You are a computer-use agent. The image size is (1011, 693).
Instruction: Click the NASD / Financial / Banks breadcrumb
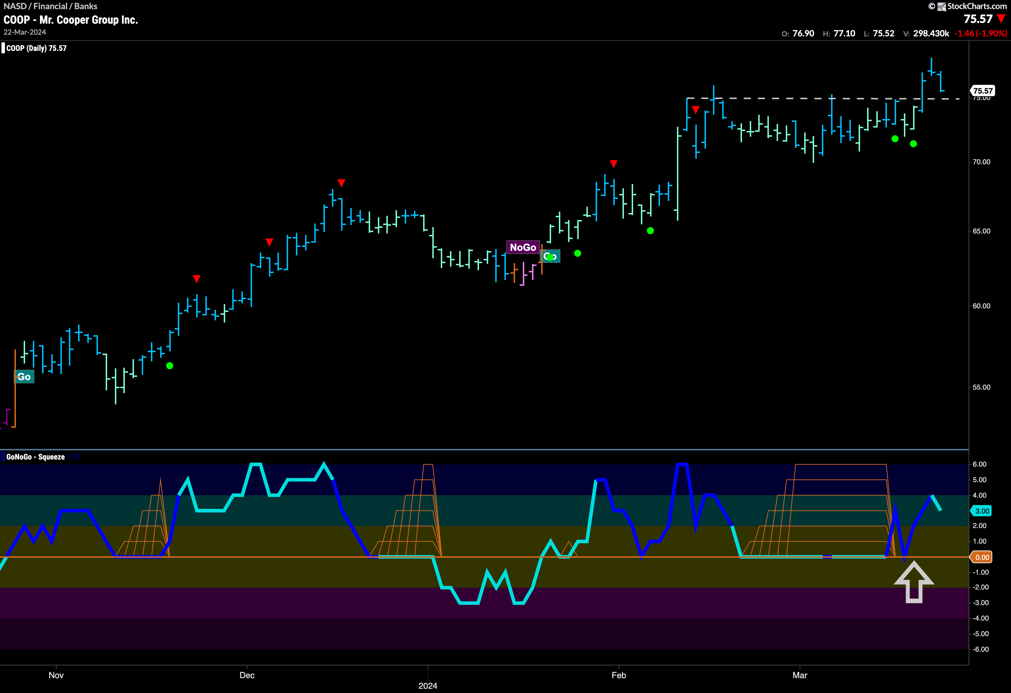pyautogui.click(x=51, y=6)
